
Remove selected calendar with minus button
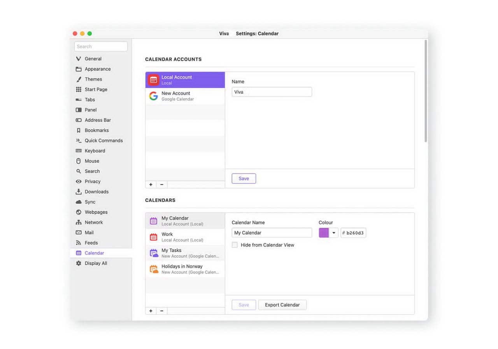(162, 311)
